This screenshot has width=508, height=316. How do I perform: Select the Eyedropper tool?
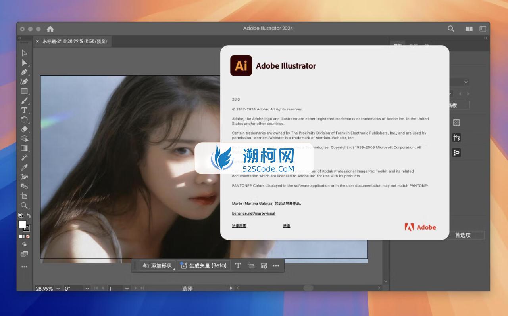[24, 167]
